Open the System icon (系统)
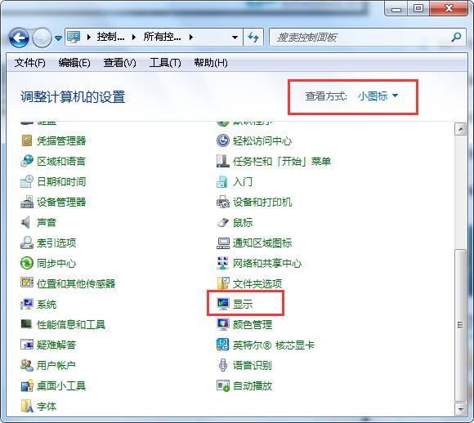 (27, 304)
